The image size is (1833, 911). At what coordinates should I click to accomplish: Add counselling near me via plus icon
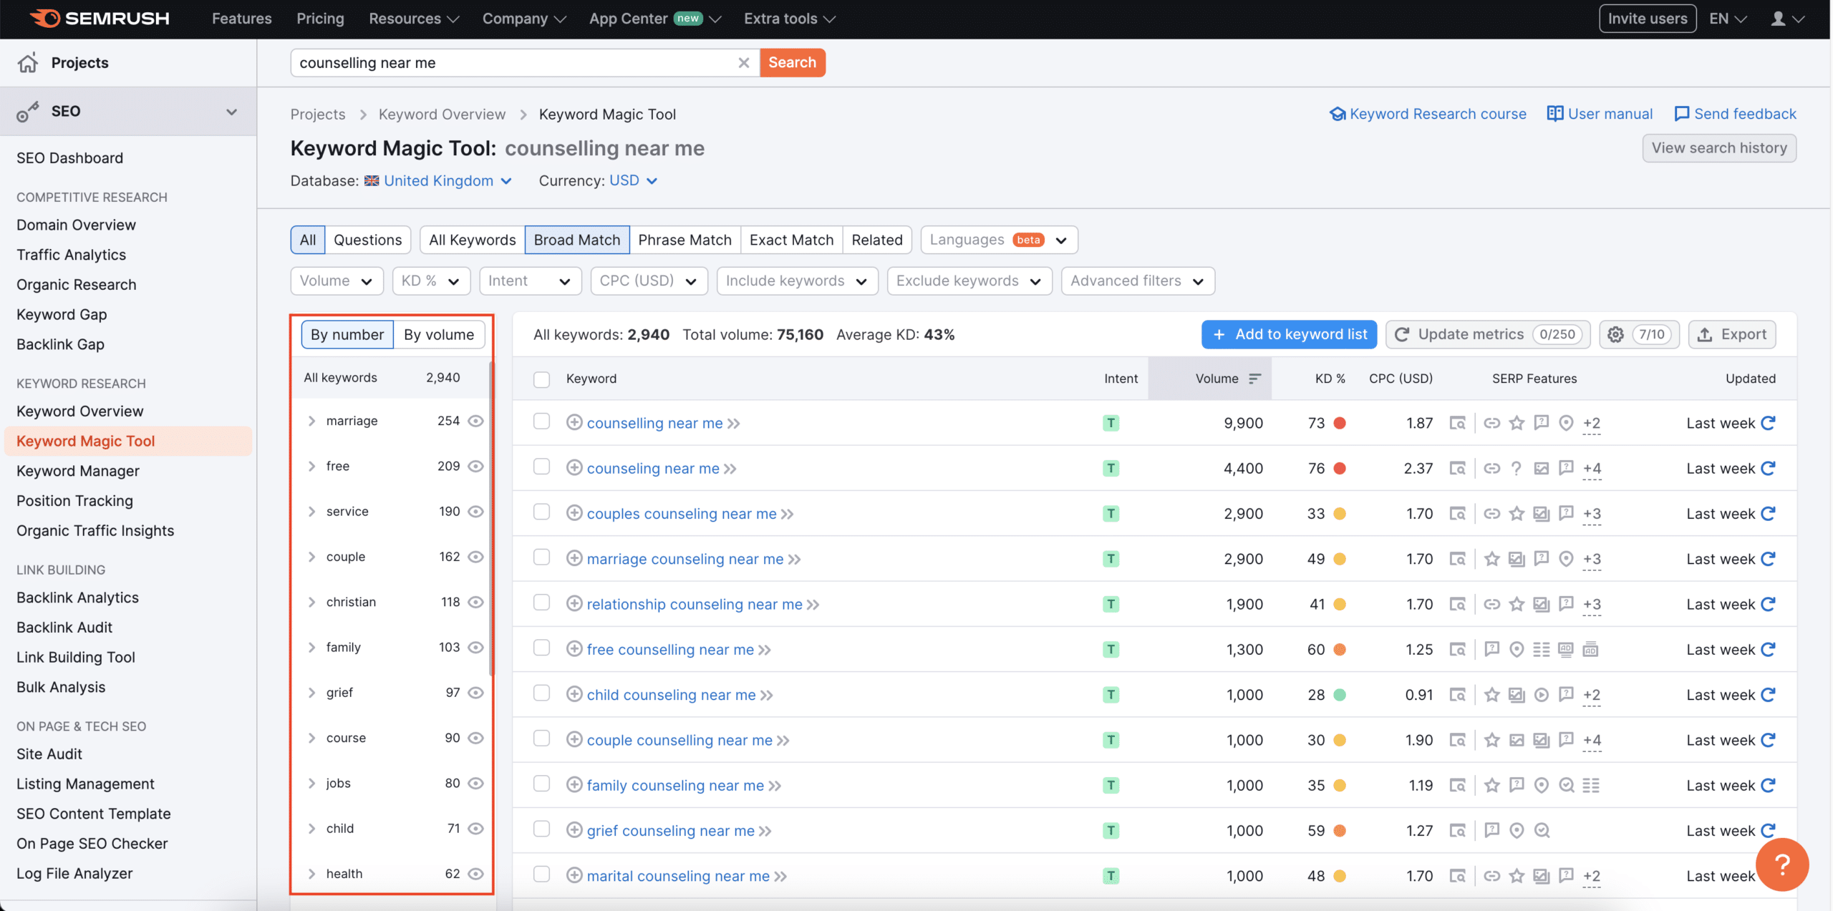click(x=574, y=422)
